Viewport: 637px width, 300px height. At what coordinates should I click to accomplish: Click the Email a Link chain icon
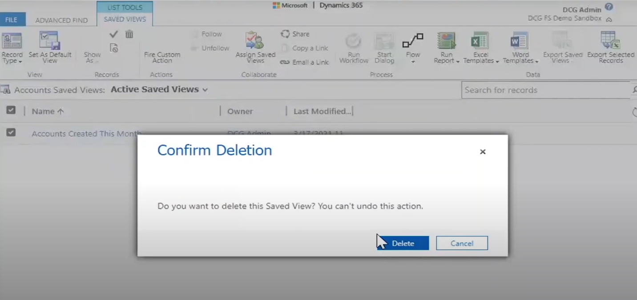click(285, 62)
